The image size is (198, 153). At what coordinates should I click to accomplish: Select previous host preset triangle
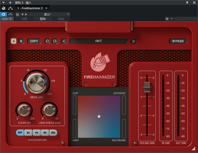coord(22,14)
